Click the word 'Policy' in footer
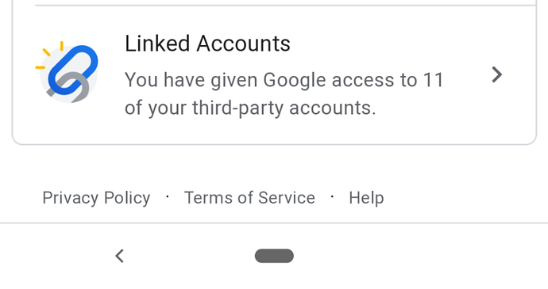The height and width of the screenshot is (289, 548). pos(127,198)
